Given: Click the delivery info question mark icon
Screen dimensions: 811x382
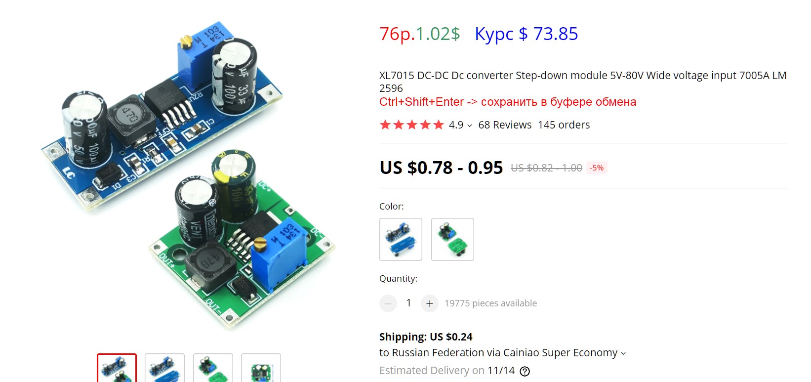Looking at the screenshot, I should (525, 371).
